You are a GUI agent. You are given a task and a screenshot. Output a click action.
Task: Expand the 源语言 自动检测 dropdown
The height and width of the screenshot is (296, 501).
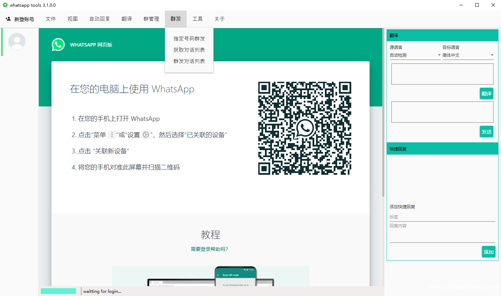click(415, 55)
